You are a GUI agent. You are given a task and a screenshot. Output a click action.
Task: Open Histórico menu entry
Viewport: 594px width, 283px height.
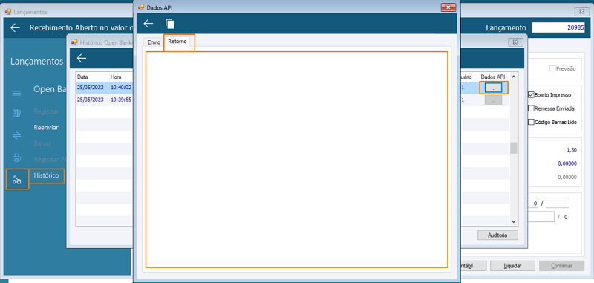(47, 175)
